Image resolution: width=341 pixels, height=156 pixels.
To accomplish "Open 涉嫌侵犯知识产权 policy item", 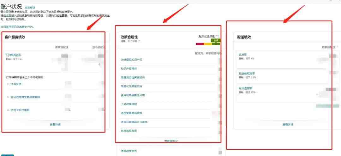I will click(132, 59).
